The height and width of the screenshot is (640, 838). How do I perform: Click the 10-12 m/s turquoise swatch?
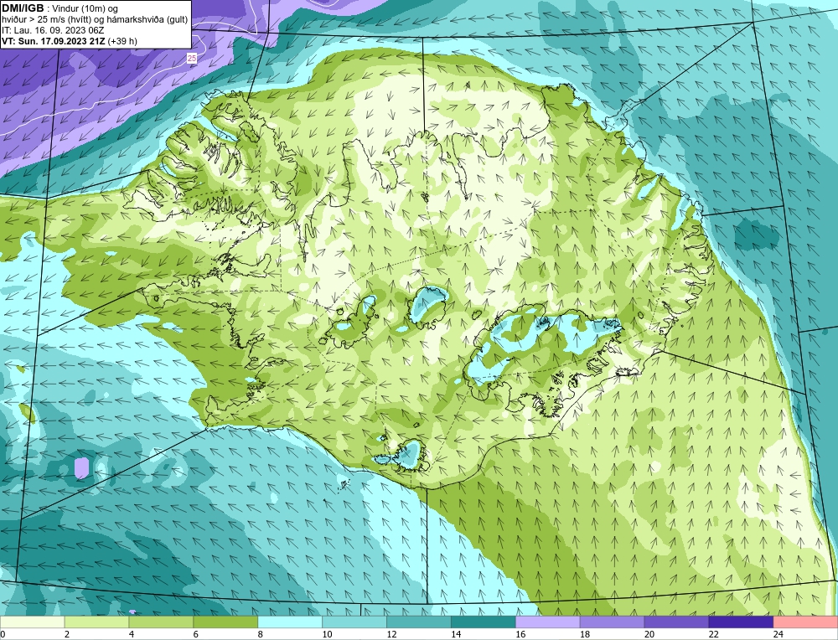(354, 622)
